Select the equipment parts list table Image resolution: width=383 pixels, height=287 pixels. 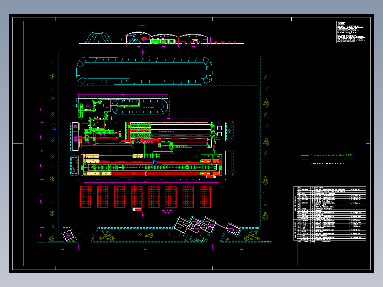pyautogui.click(x=329, y=214)
